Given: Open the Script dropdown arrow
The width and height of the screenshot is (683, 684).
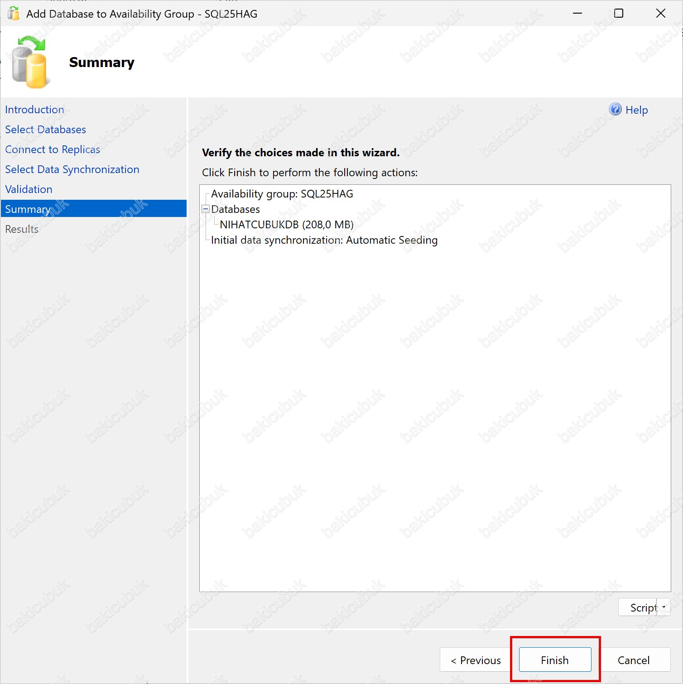Looking at the screenshot, I should pos(664,607).
